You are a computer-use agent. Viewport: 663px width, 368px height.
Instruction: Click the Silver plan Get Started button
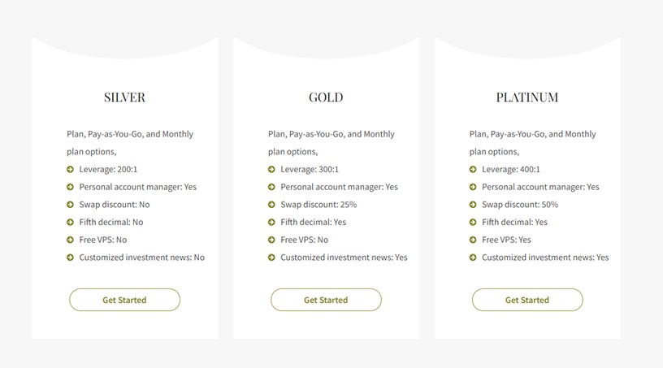(x=124, y=300)
